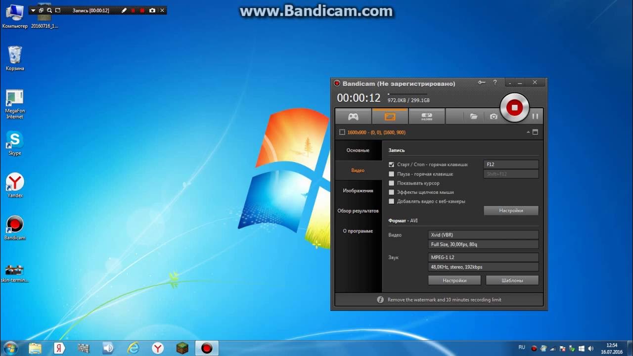The image size is (633, 356).
Task: Click the dashed rectangle area selection icon
Action: (342, 132)
